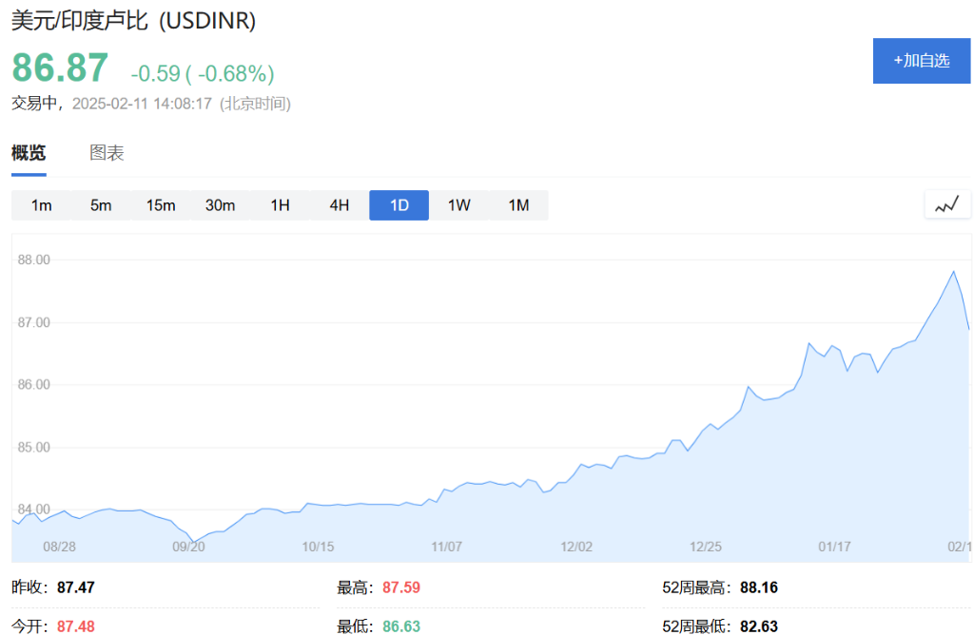Click the 昨收 value 87.47
Screen dimensions: 974x635
pos(76,587)
